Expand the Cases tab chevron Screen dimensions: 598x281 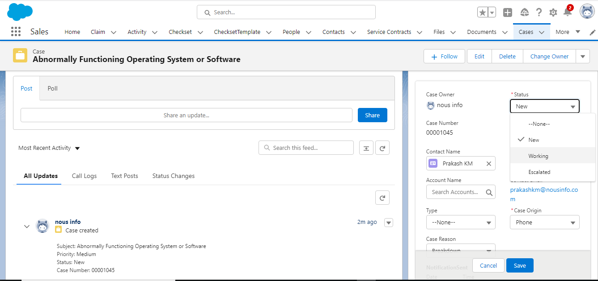coord(542,32)
